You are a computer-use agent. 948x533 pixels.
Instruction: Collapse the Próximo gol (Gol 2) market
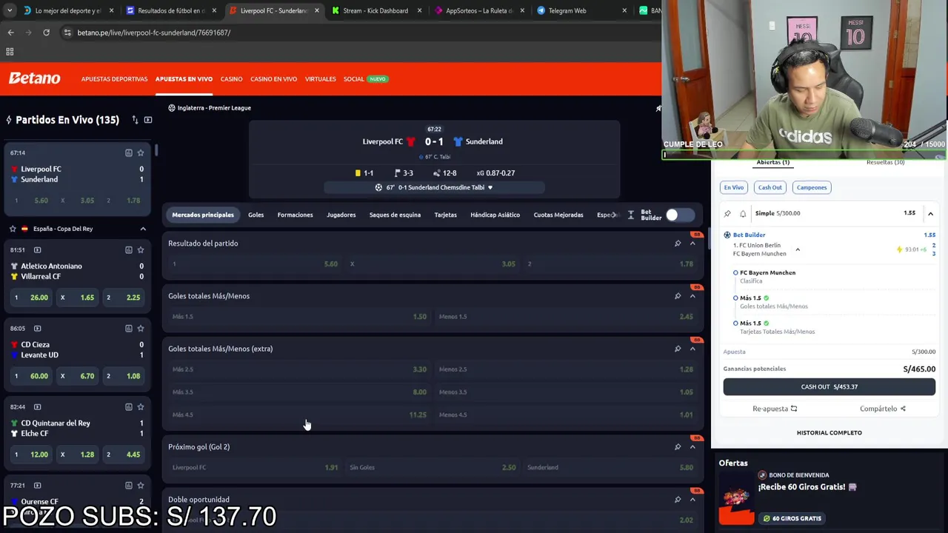(692, 446)
